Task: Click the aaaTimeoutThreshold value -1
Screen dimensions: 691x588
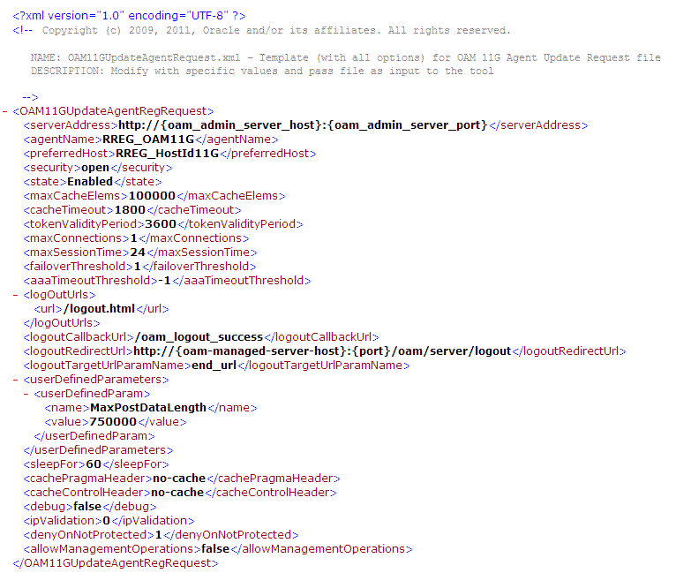Action: coord(164,281)
